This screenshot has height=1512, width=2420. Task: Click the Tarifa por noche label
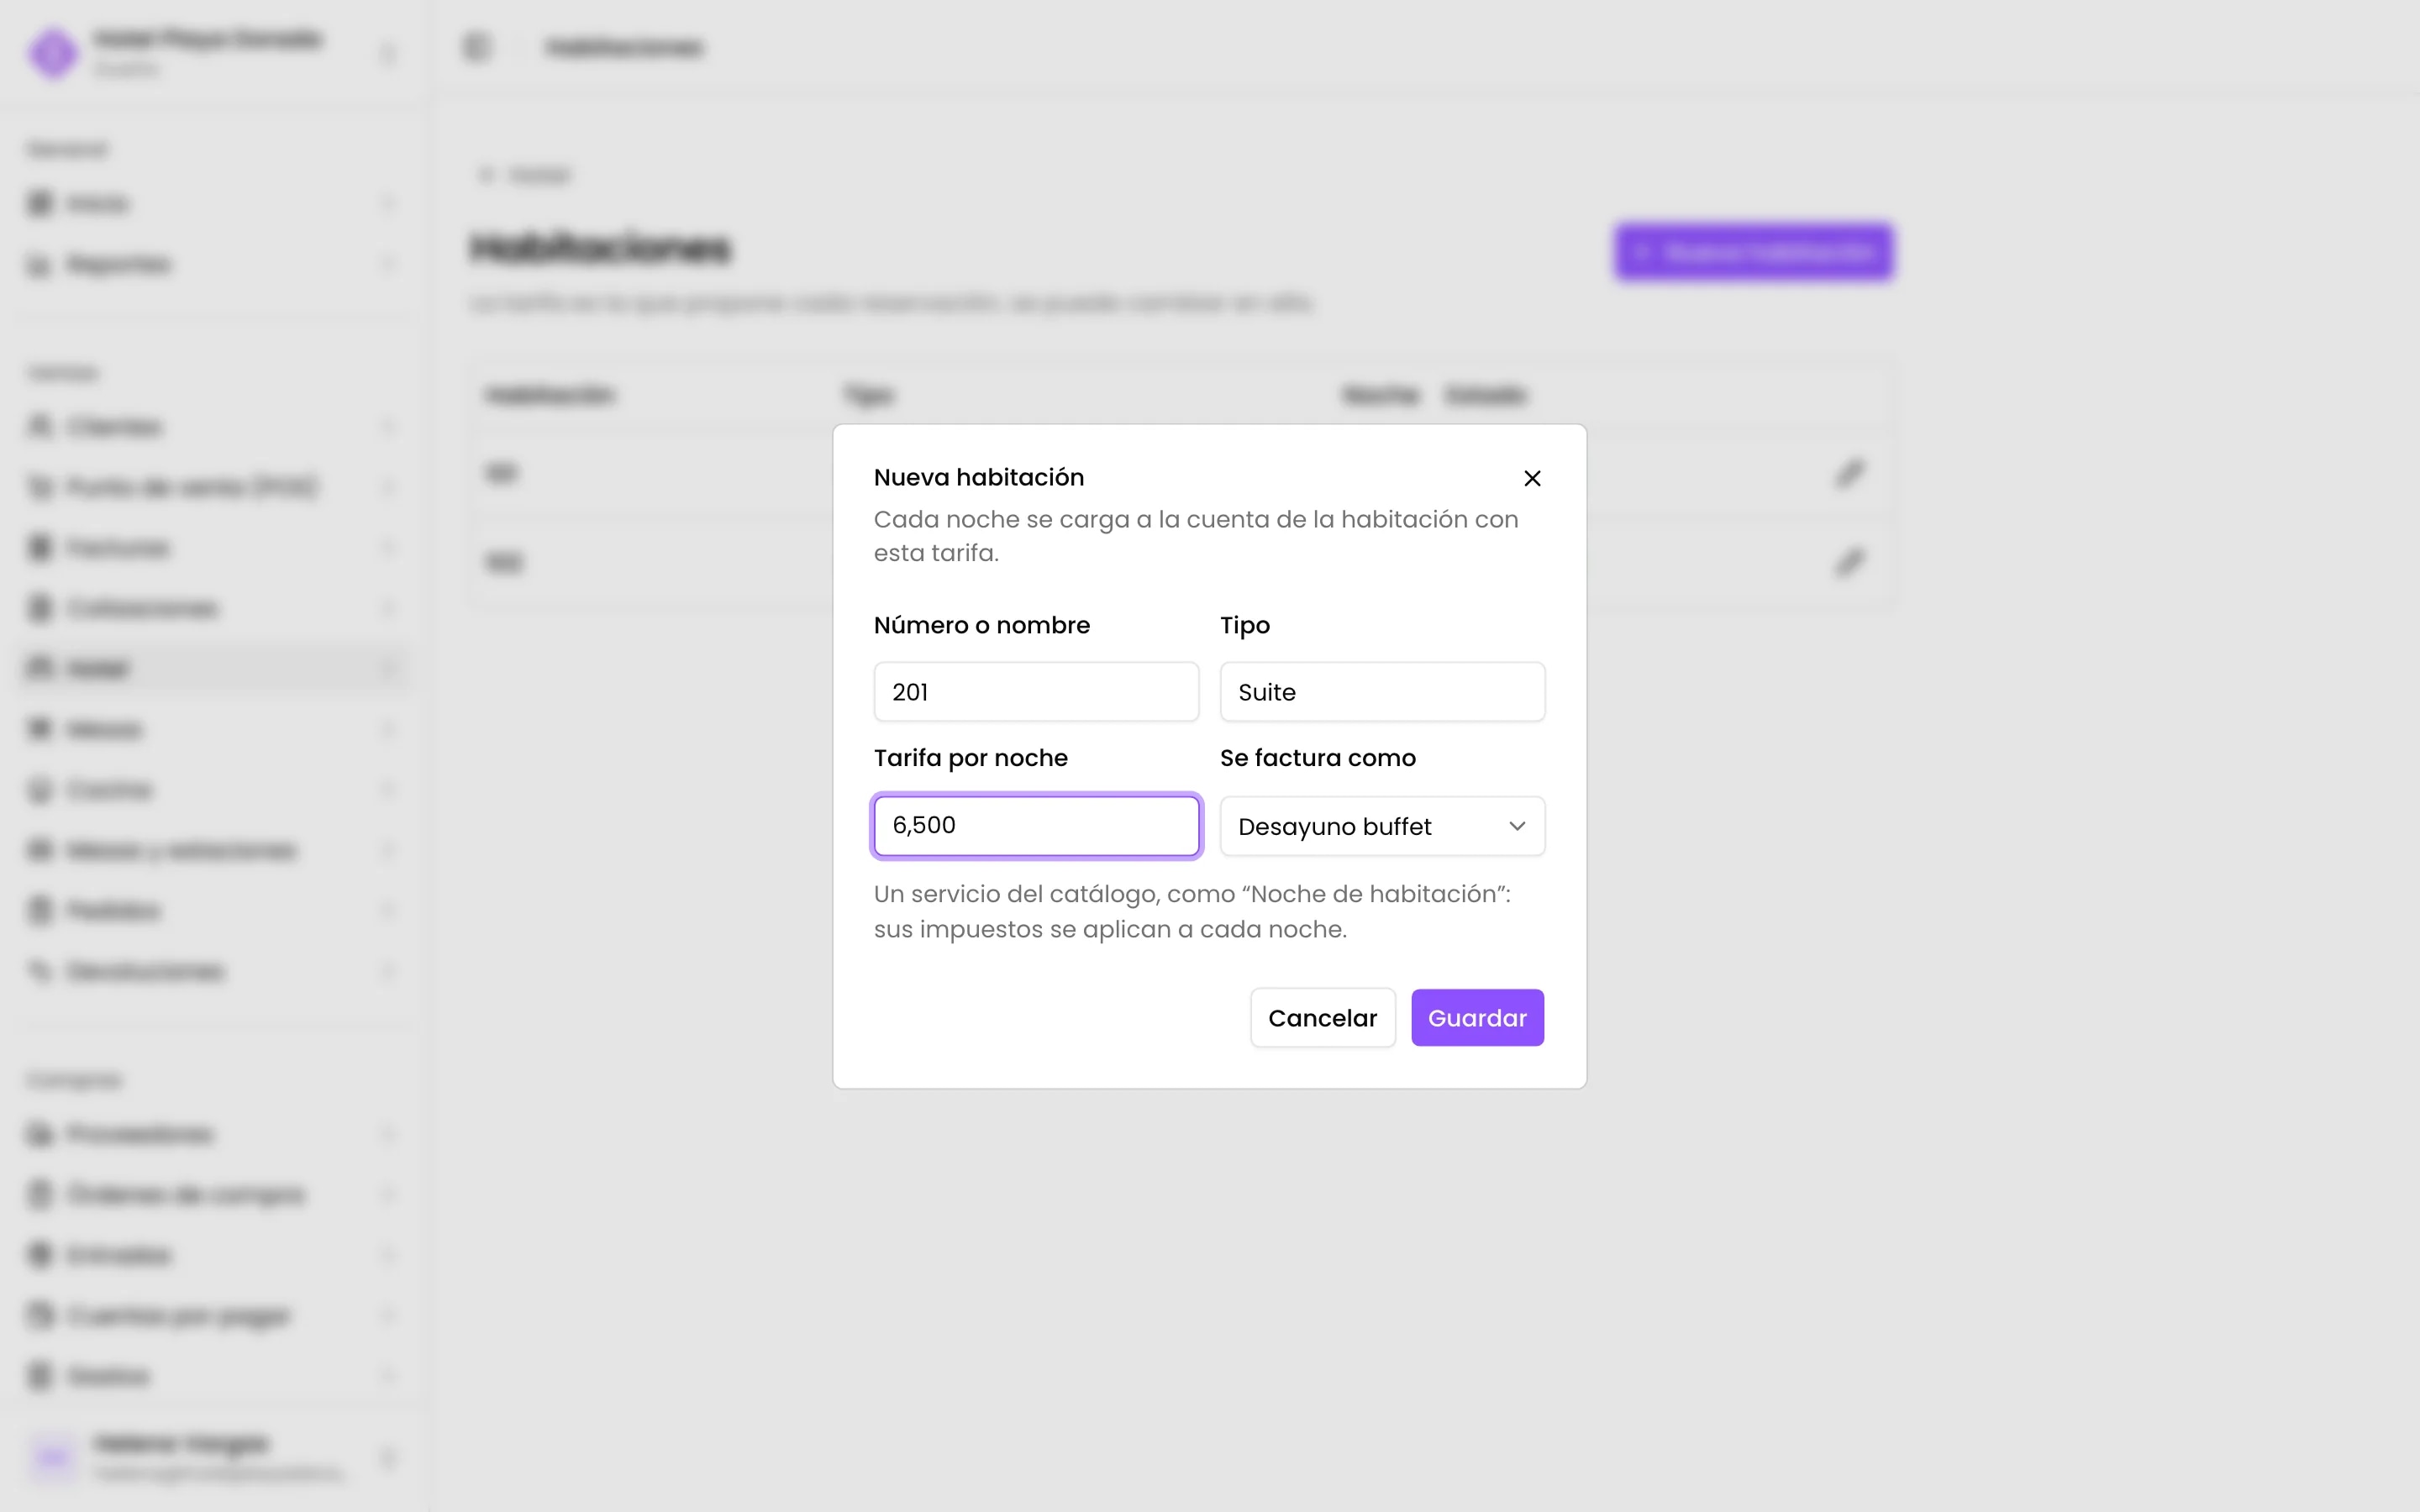(x=971, y=758)
